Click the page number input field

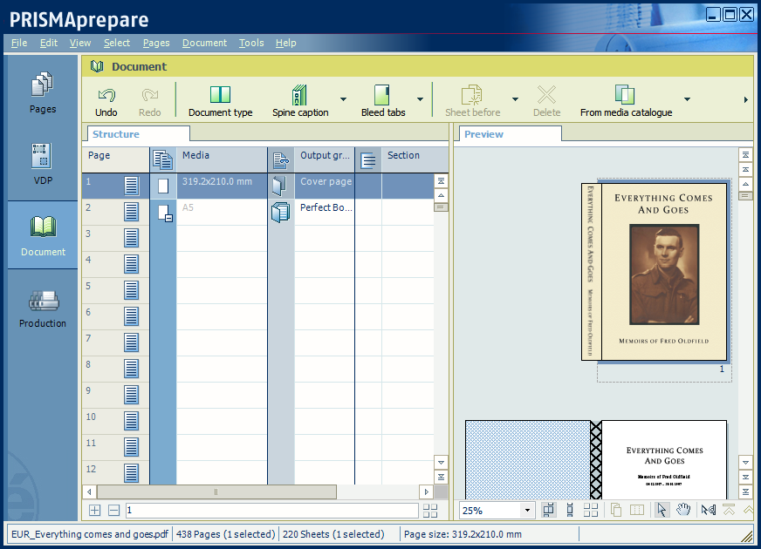[x=271, y=511]
